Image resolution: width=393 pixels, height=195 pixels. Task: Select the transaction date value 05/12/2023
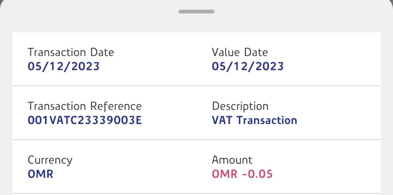click(x=64, y=66)
